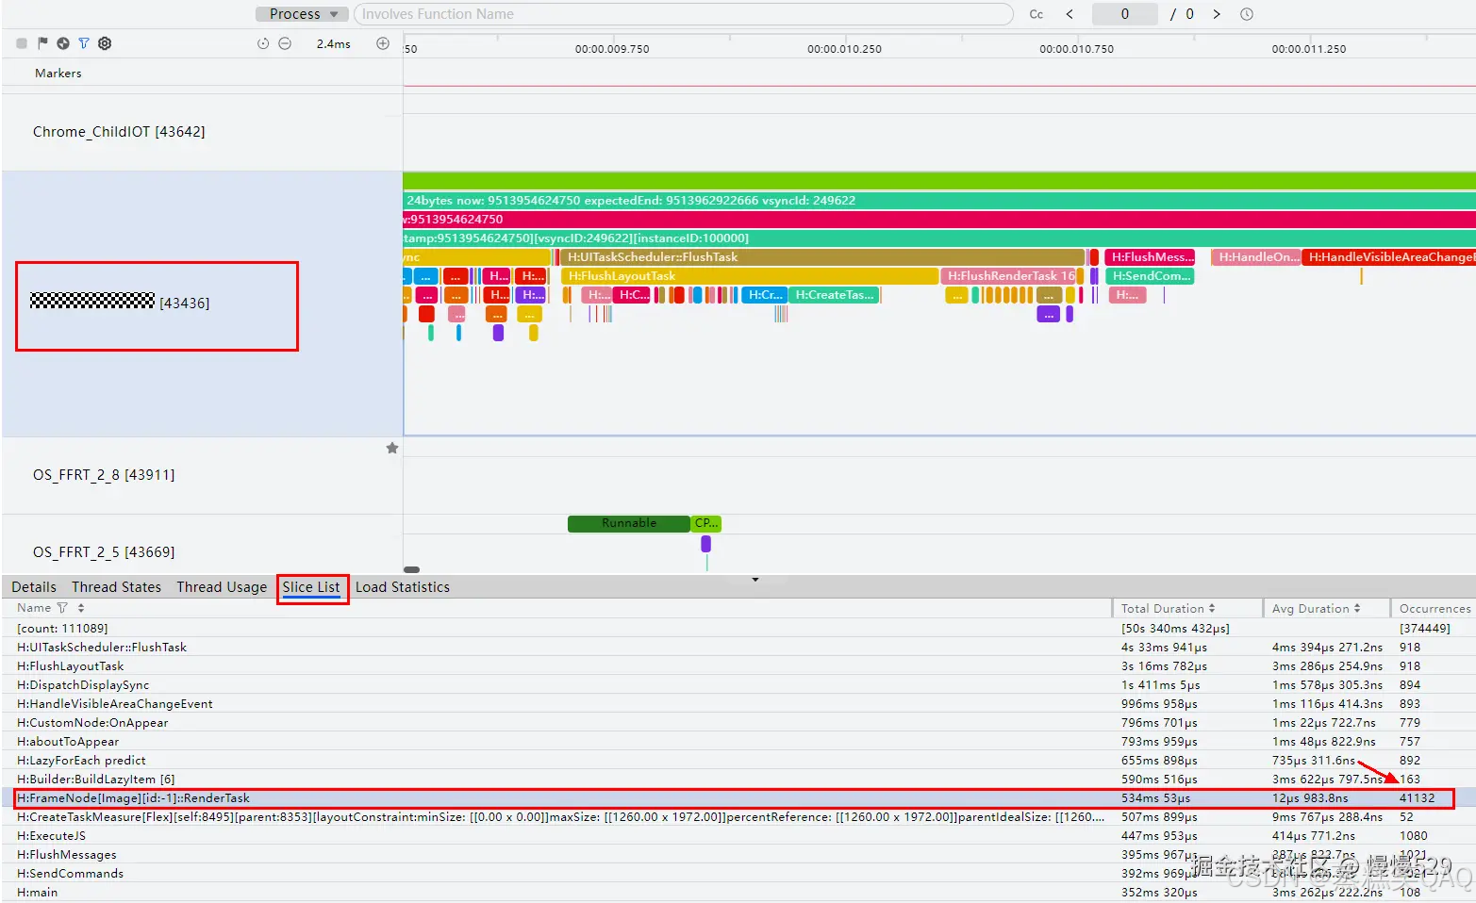Click the search result index box
The height and width of the screenshot is (903, 1476).
1124,14
